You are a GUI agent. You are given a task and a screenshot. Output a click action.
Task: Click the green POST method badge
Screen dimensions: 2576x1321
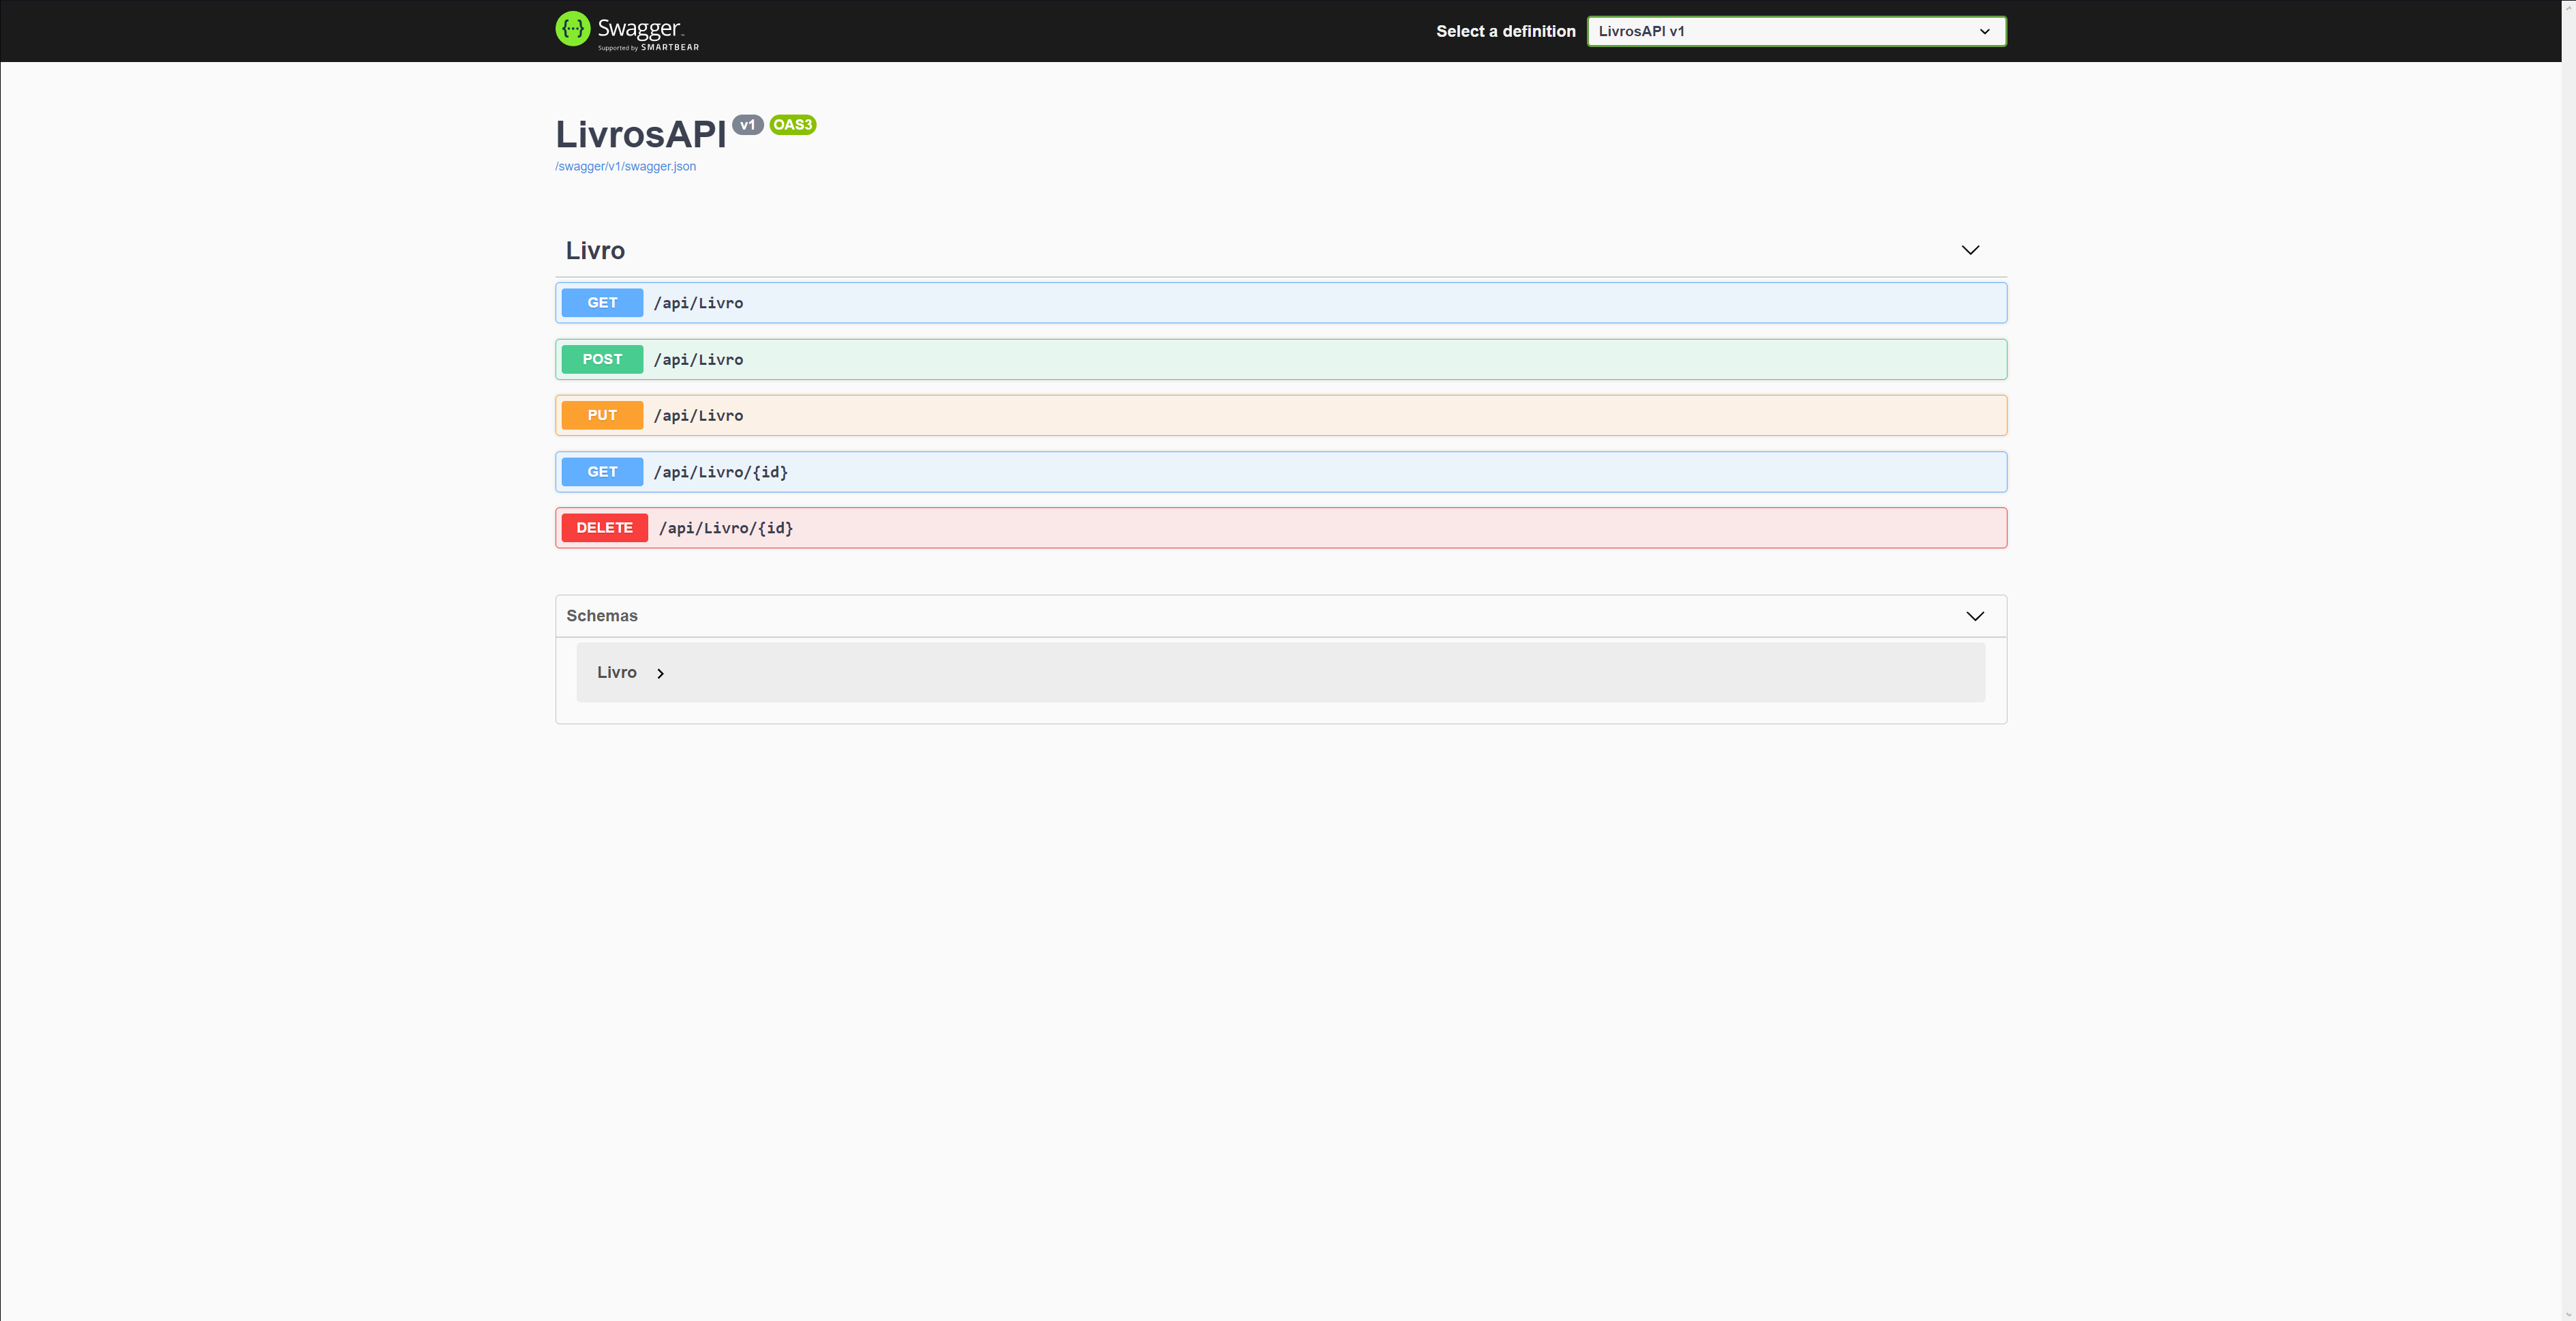tap(602, 359)
